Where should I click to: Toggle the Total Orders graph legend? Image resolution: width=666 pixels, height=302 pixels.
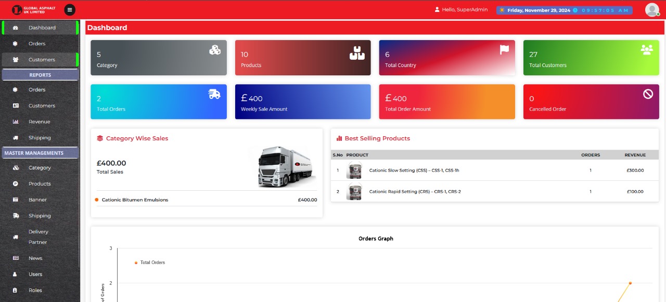click(150, 262)
